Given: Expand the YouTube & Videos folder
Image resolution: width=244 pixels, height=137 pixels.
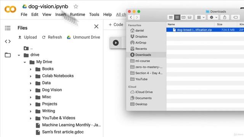Looking at the screenshot, I should pos(30,118).
